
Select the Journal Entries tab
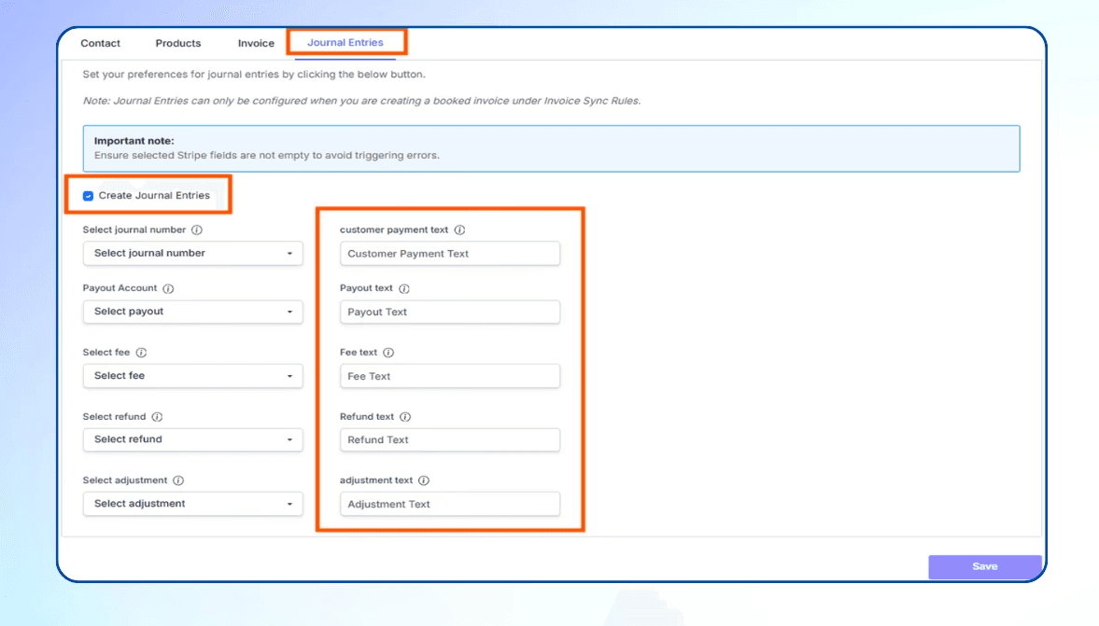click(345, 43)
